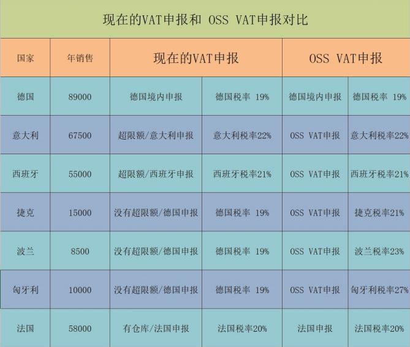The width and height of the screenshot is (410, 347).
Task: Select the 法国 country cell
Action: tap(25, 328)
